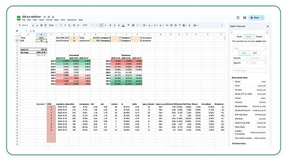
Task: Open the Extensions menu
Action: tap(72, 20)
